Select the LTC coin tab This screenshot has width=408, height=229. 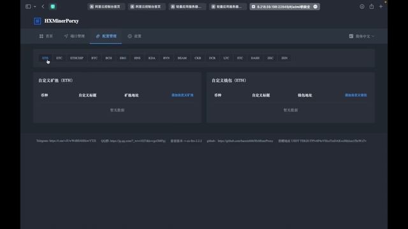coord(226,58)
